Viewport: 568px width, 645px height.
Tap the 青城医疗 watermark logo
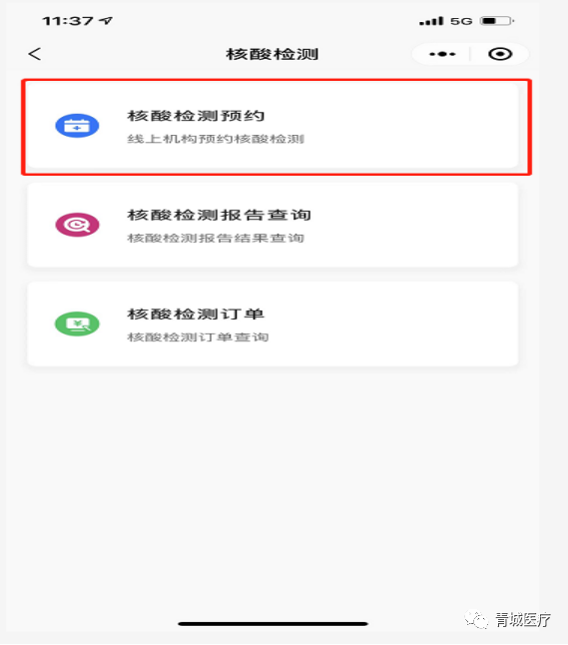point(508,620)
